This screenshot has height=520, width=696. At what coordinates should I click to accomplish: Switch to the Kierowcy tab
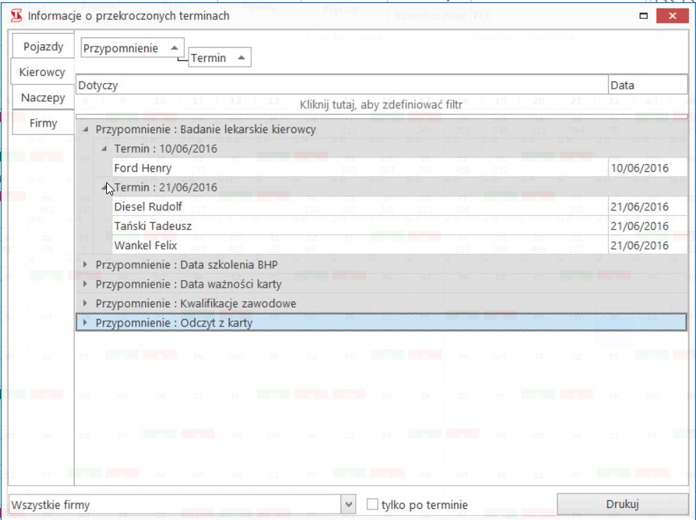(42, 72)
